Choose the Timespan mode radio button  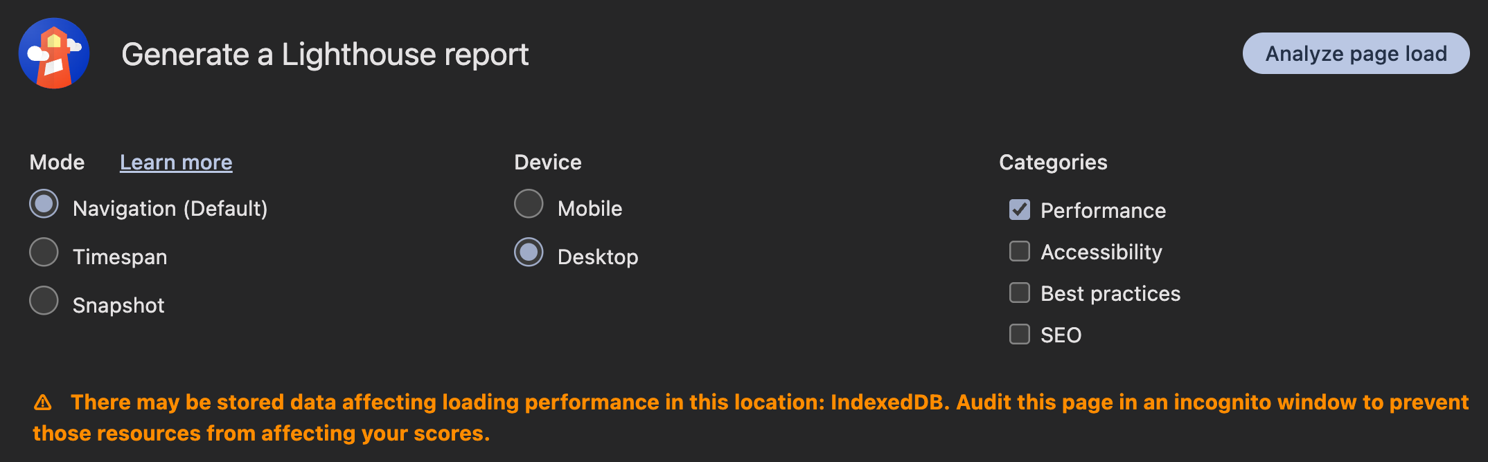44,252
